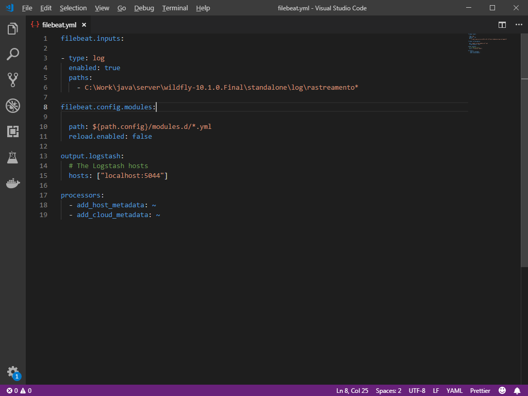Image resolution: width=528 pixels, height=396 pixels.
Task: Change end of line sequence LF
Action: (x=436, y=391)
